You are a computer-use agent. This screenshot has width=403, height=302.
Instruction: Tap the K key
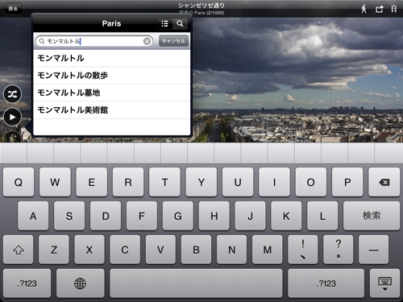[286, 216]
